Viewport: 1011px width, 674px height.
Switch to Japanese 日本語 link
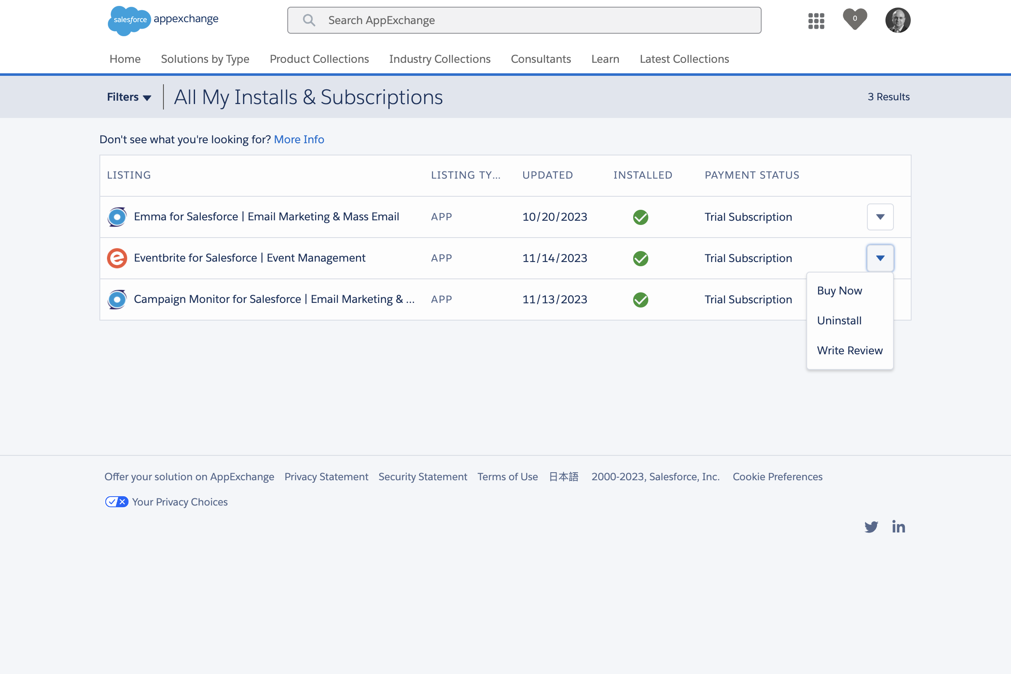[564, 477]
